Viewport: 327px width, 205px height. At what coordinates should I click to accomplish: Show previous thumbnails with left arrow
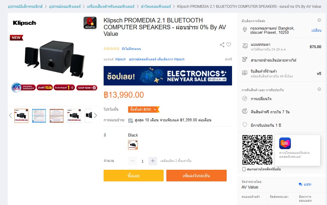point(10,115)
